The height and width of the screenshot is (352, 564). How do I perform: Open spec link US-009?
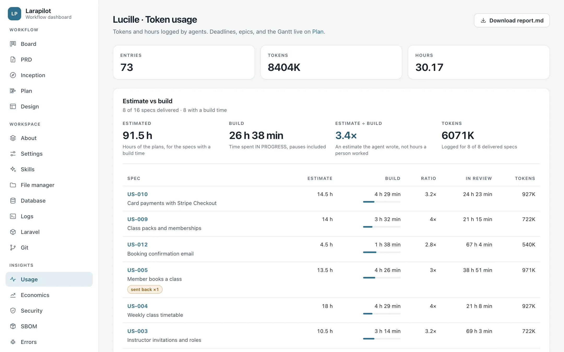click(137, 219)
